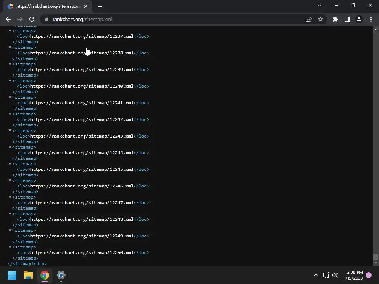The height and width of the screenshot is (284, 379).
Task: Click the sitemap/12245.xml URL text
Action: 82,169
